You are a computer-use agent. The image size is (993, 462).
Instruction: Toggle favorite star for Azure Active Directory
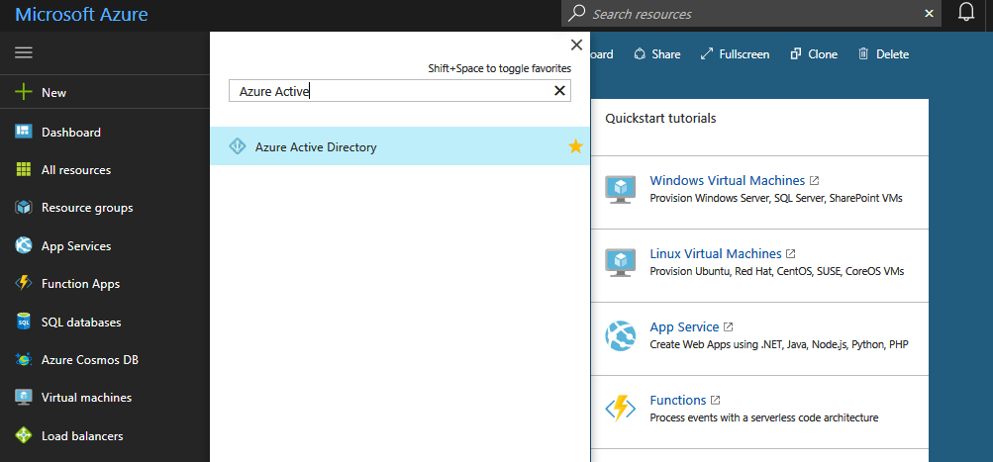click(575, 146)
